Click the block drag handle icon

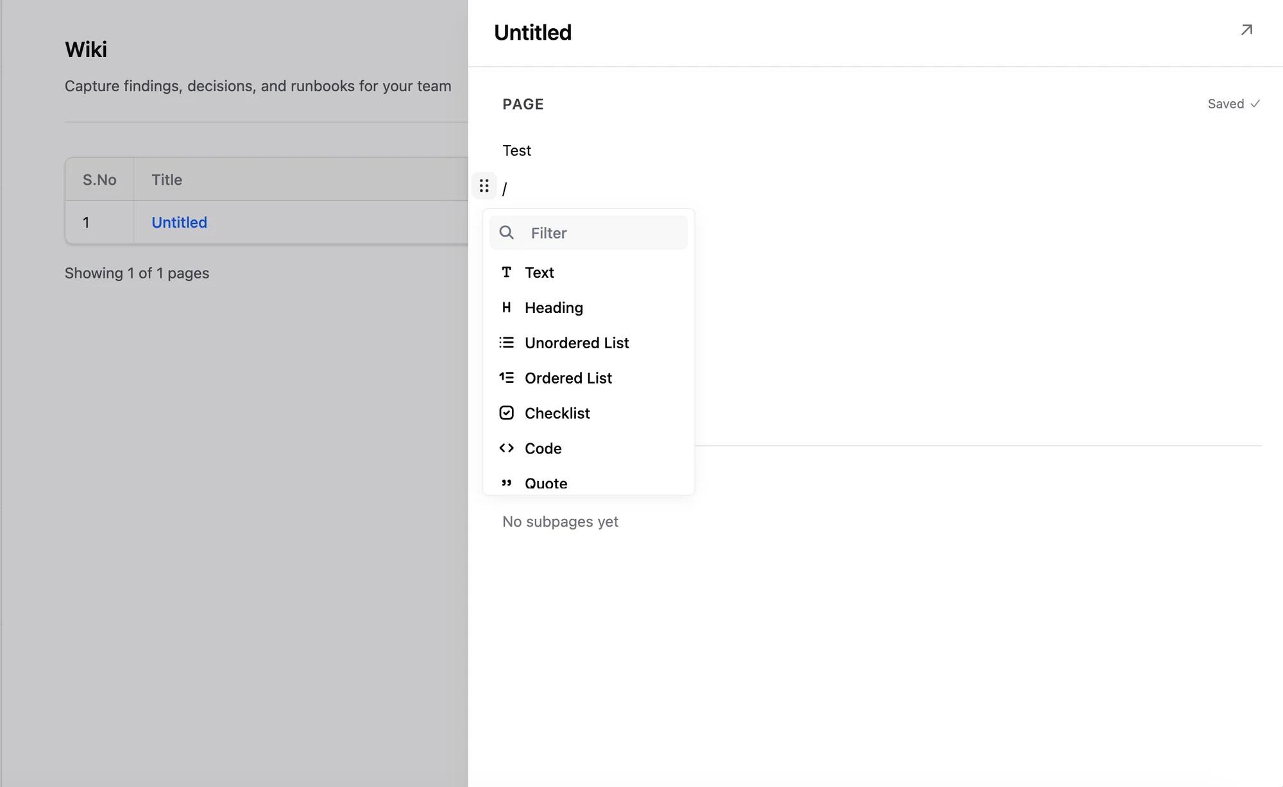pos(484,186)
